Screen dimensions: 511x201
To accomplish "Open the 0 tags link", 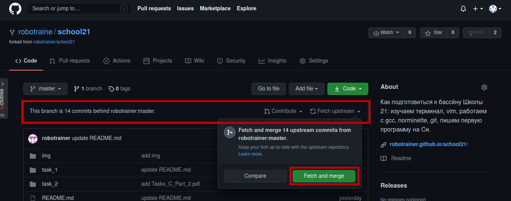I will click(119, 88).
